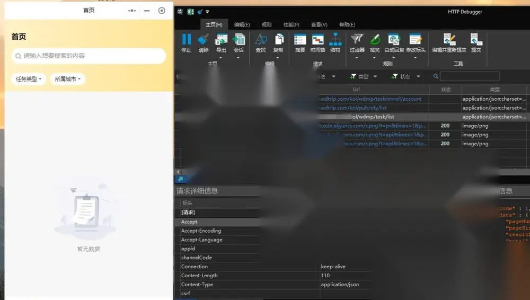This screenshot has width=530, height=300.
Task: Select the kol/pub/city/list request URL
Action: (370, 108)
